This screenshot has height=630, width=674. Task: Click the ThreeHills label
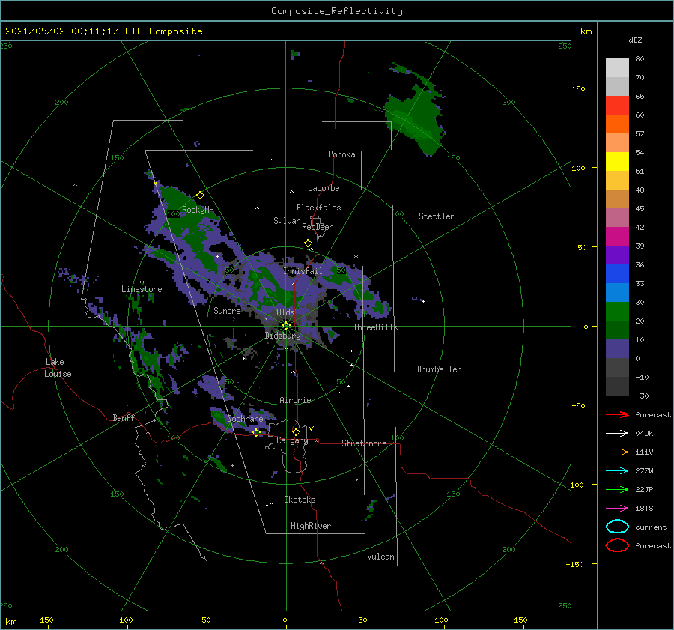coord(376,327)
